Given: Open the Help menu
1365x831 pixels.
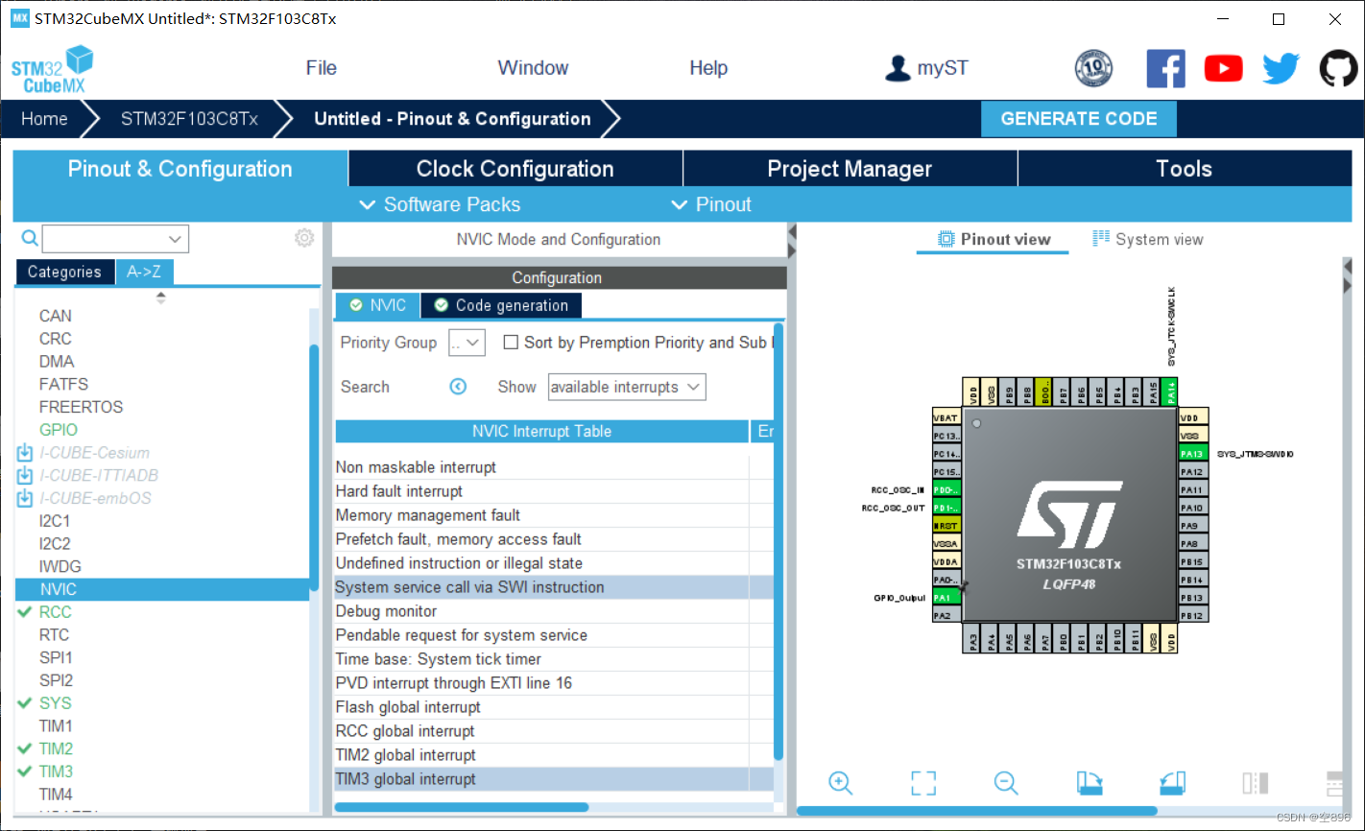Looking at the screenshot, I should (x=708, y=68).
